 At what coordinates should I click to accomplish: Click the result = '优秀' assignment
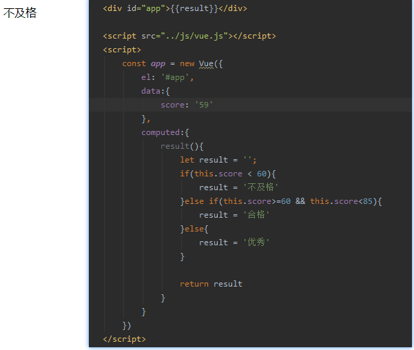pyautogui.click(x=234, y=243)
